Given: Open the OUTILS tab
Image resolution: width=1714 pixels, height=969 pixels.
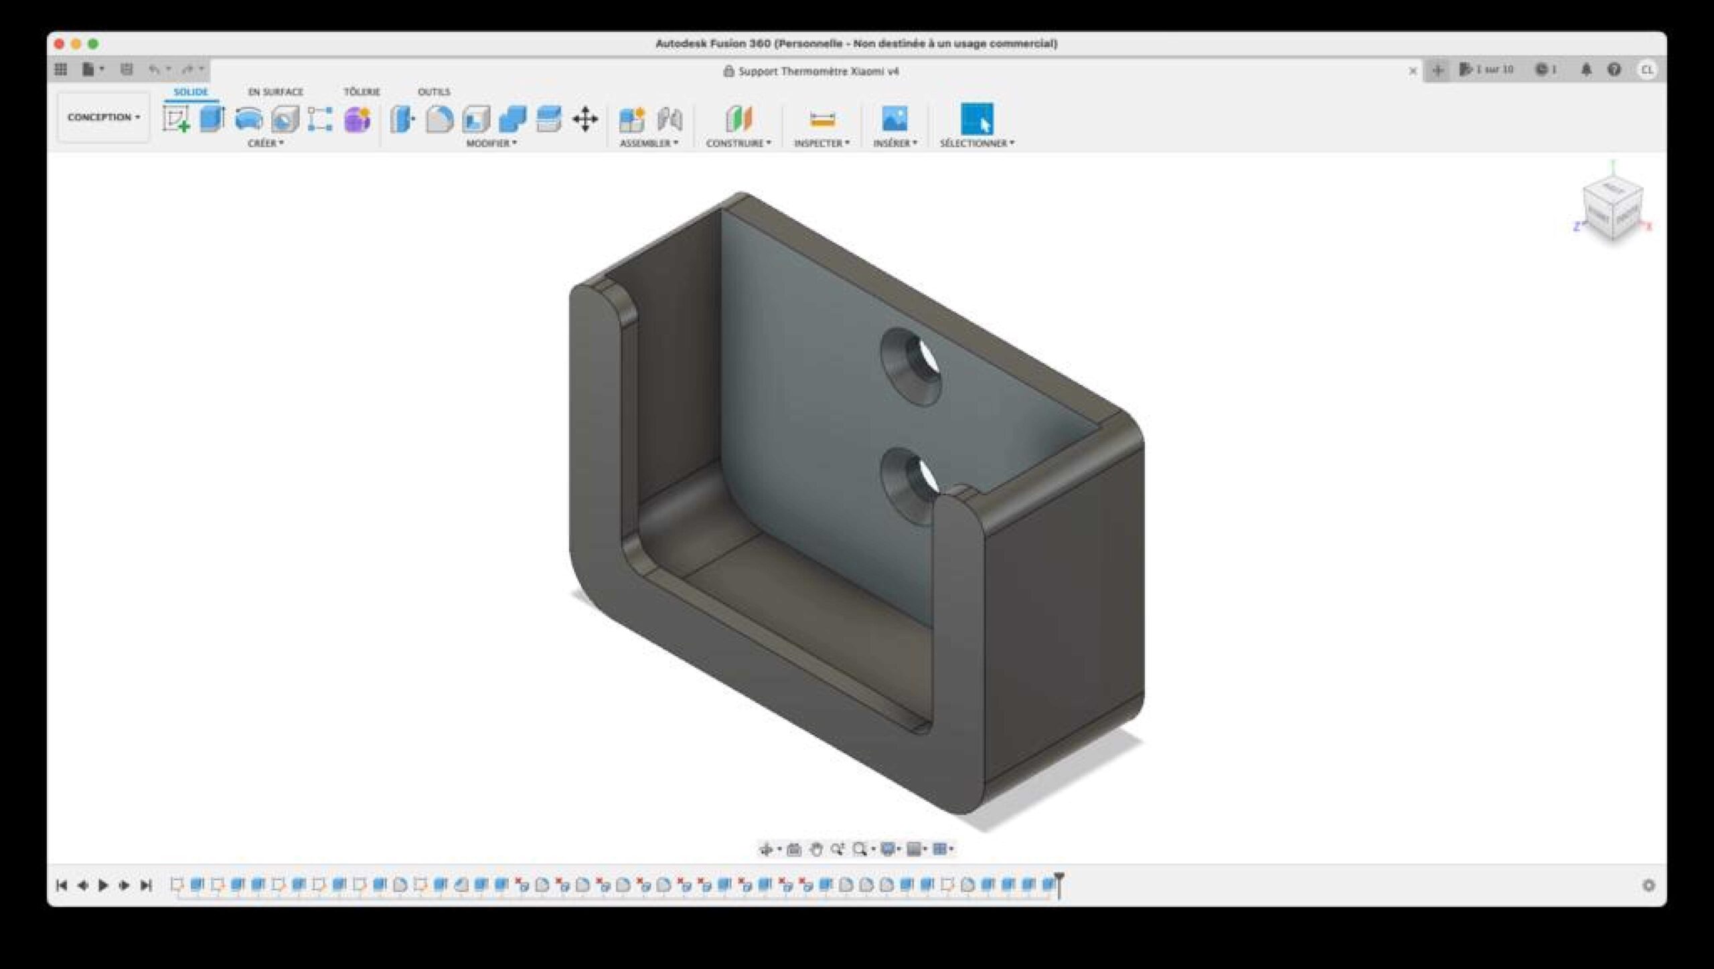Looking at the screenshot, I should [434, 92].
